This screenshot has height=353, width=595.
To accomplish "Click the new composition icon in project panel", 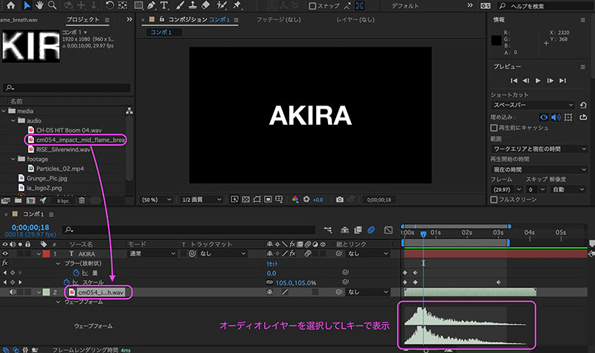I will [30, 201].
